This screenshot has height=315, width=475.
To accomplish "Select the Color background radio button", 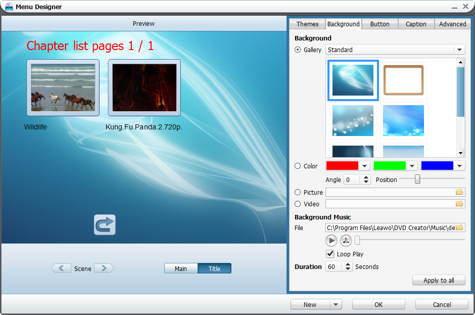I will tap(298, 166).
